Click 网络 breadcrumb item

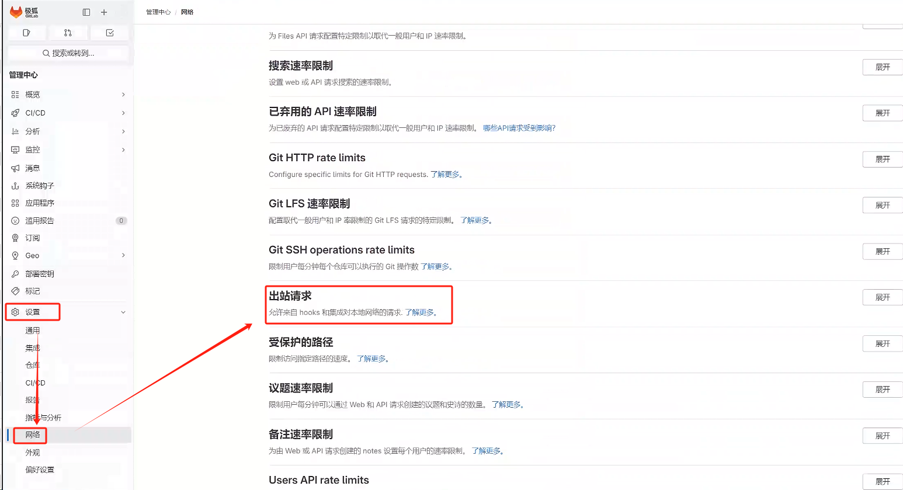[187, 12]
